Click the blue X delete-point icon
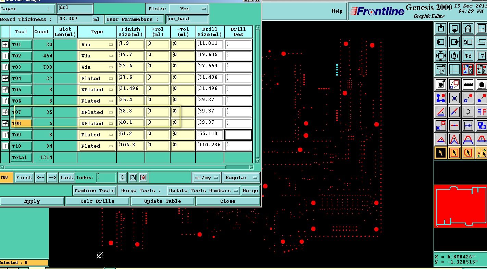 coord(454,98)
